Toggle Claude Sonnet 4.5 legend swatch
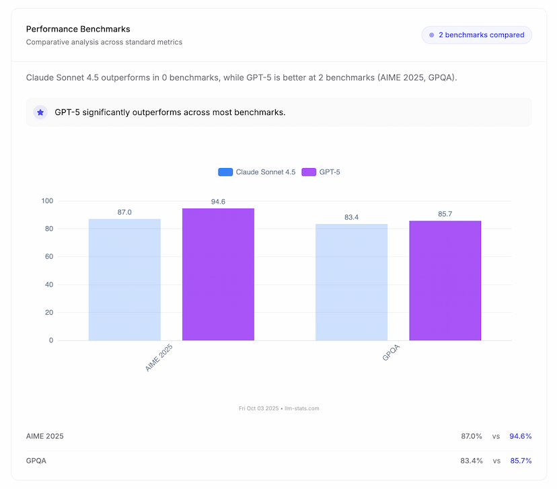 pos(225,172)
